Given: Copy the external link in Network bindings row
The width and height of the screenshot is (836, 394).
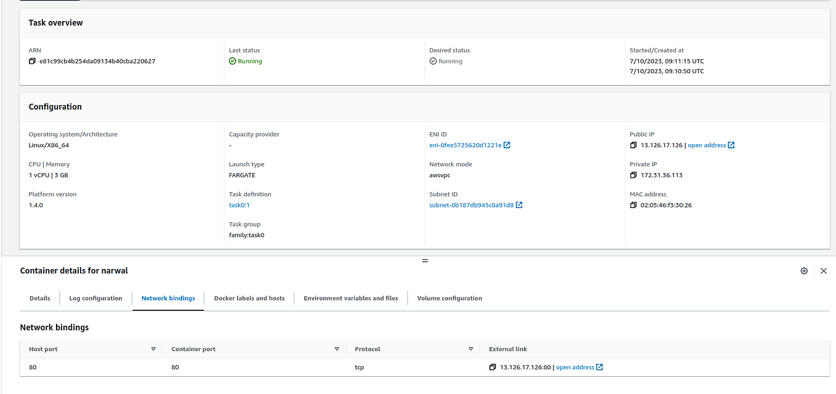Looking at the screenshot, I should tap(492, 366).
